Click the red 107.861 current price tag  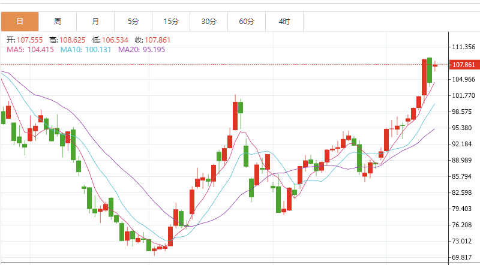coord(463,65)
